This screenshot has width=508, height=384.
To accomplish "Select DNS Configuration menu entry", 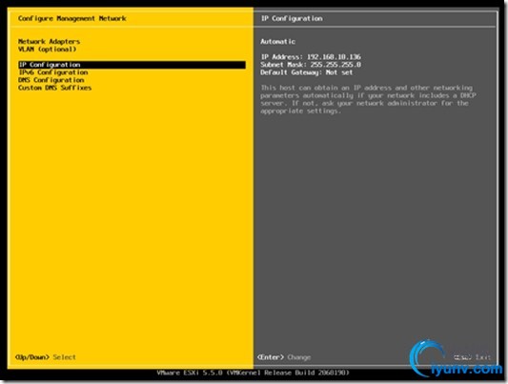I will pos(51,80).
